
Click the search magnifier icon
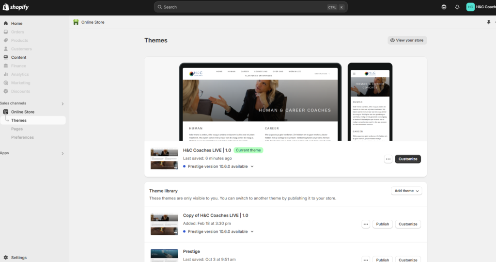[160, 7]
